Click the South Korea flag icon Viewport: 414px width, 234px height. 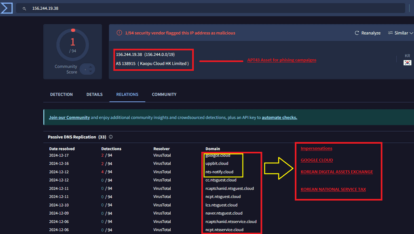407,63
